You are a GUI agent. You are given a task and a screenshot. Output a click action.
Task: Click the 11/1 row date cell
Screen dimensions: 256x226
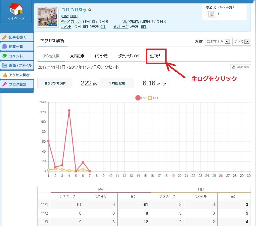[44, 204]
